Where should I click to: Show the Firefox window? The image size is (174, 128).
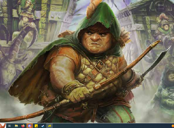point(23,126)
